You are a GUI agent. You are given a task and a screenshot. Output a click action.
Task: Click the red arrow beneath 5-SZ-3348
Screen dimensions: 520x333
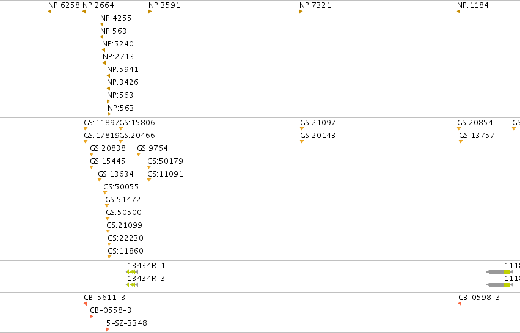108,329
